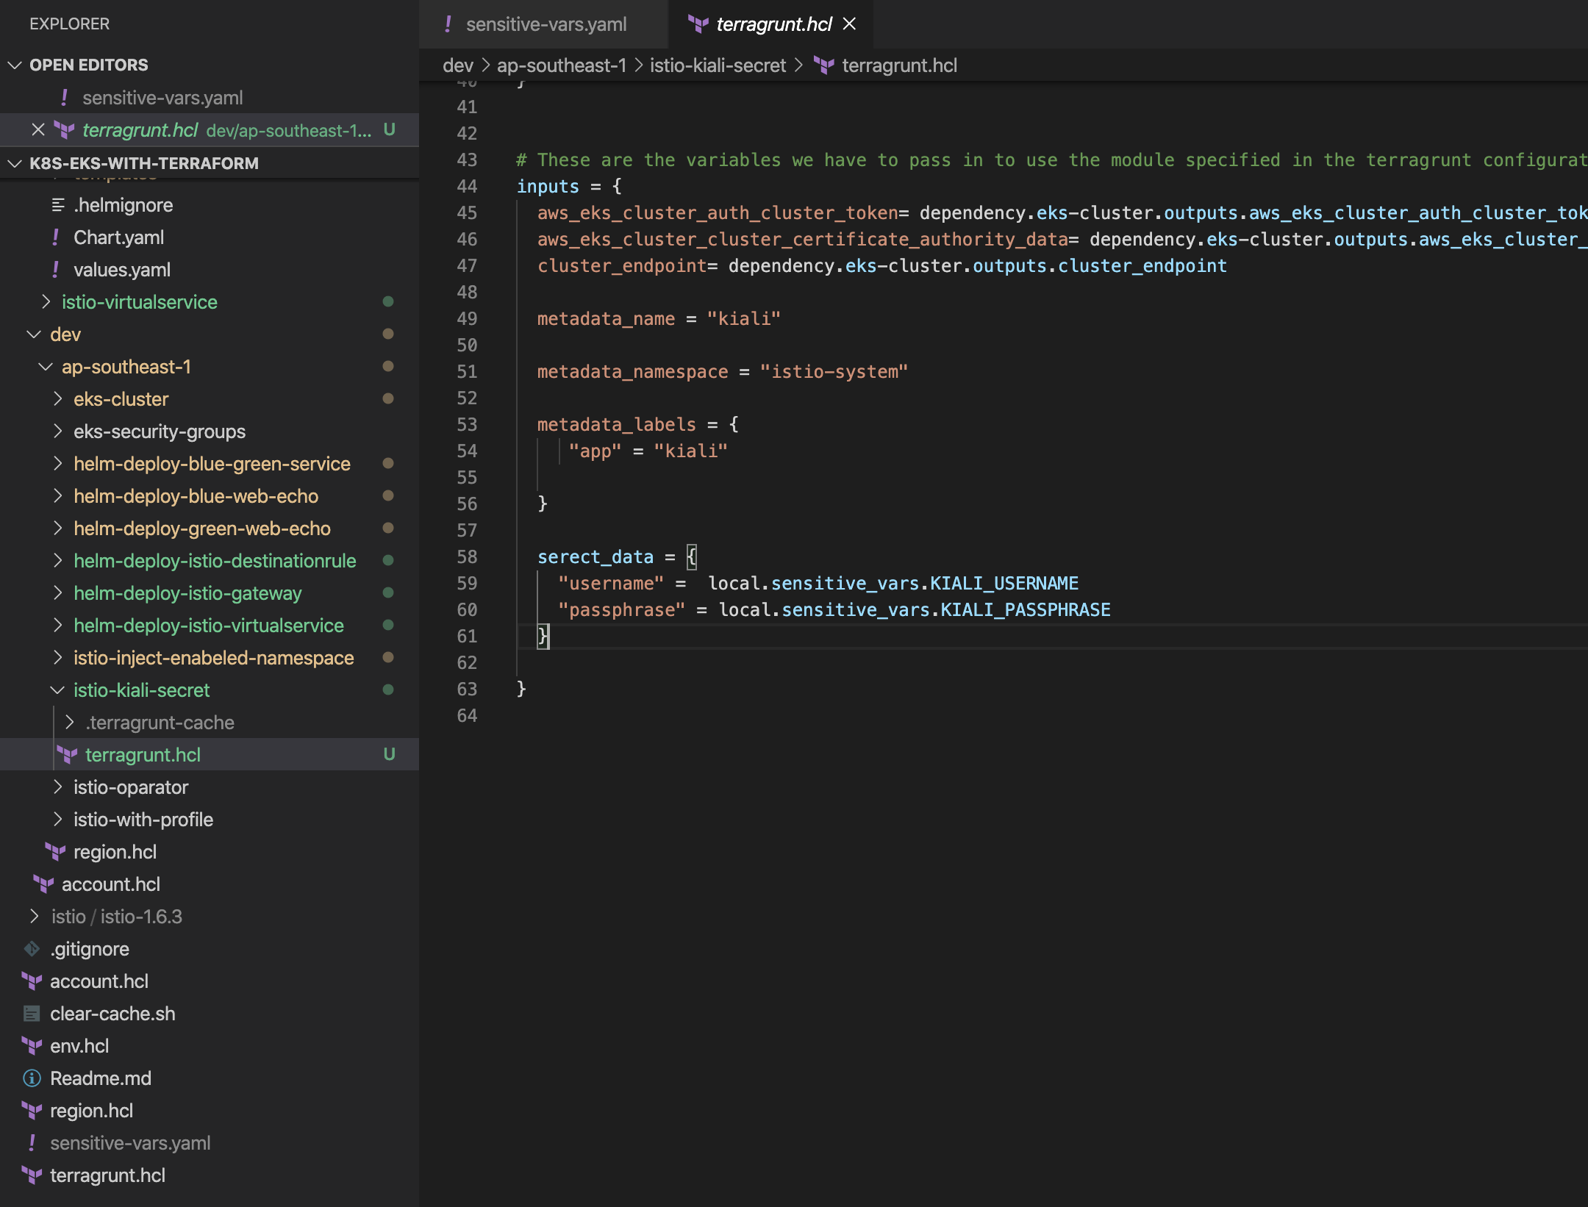
Task: Click the KIALI_PASSPHRASE text in editor
Action: click(x=1026, y=610)
